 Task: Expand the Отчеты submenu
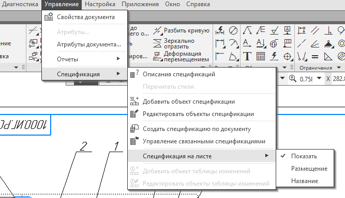[x=84, y=59]
